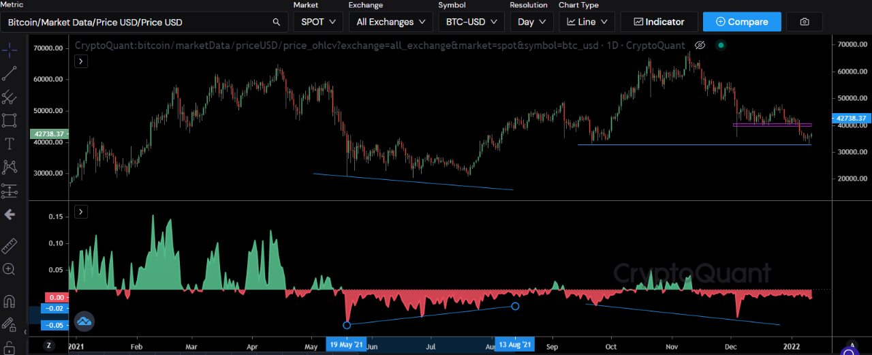
Task: Toggle the eye visibility icon beside chart title
Action: pos(699,46)
